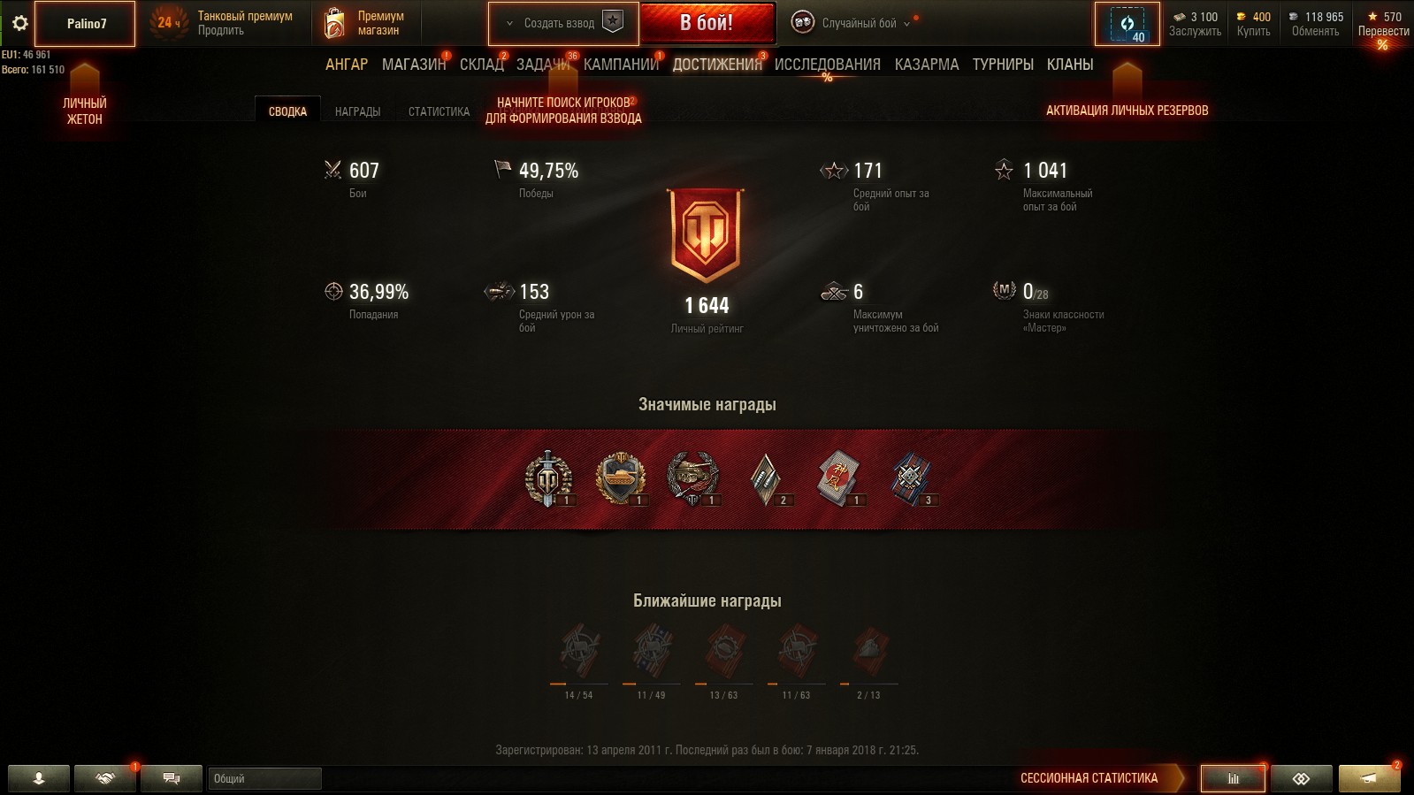
Task: Open contacts list icon in bottom bar
Action: (x=39, y=778)
